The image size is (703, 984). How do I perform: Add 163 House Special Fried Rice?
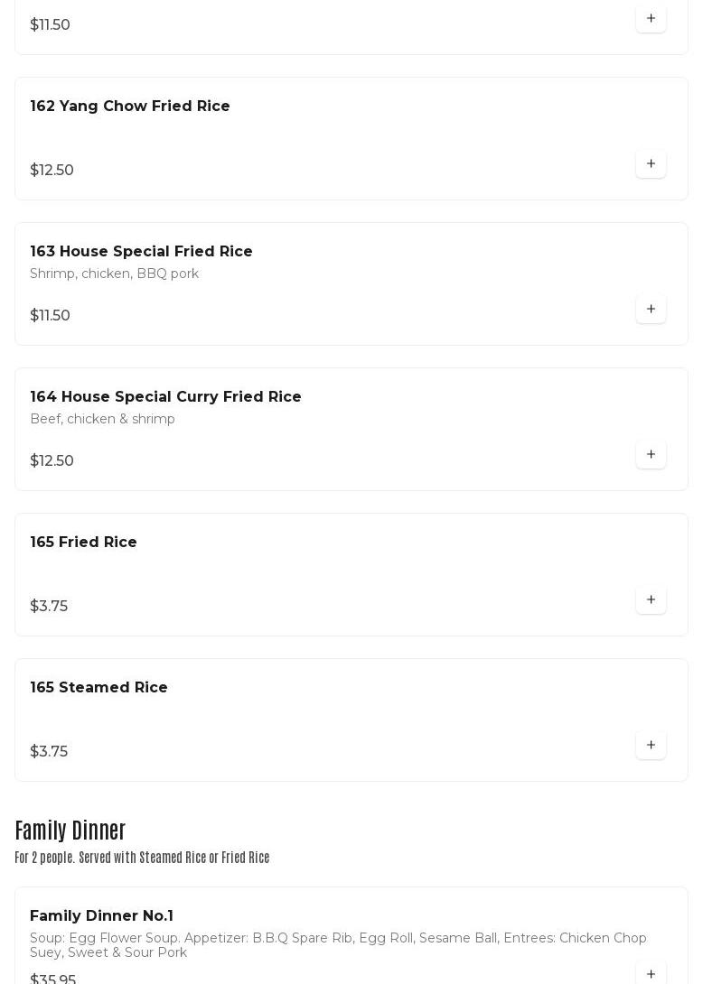pyautogui.click(x=651, y=310)
